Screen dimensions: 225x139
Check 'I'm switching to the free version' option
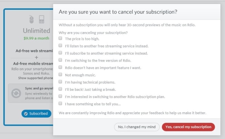point(60,60)
